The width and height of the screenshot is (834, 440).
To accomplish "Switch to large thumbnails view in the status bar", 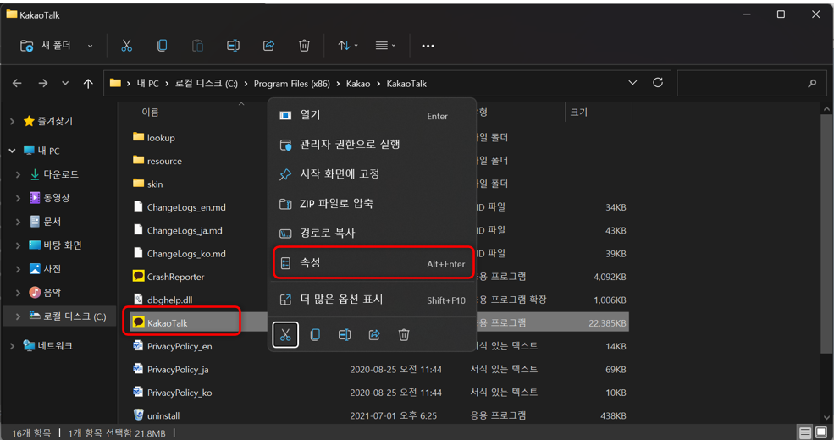I will click(x=821, y=432).
